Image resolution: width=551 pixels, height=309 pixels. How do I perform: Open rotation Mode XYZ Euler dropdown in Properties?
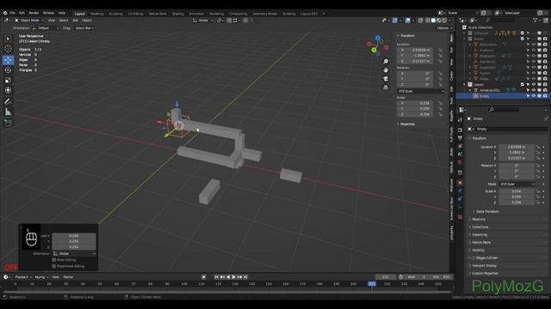coord(517,185)
